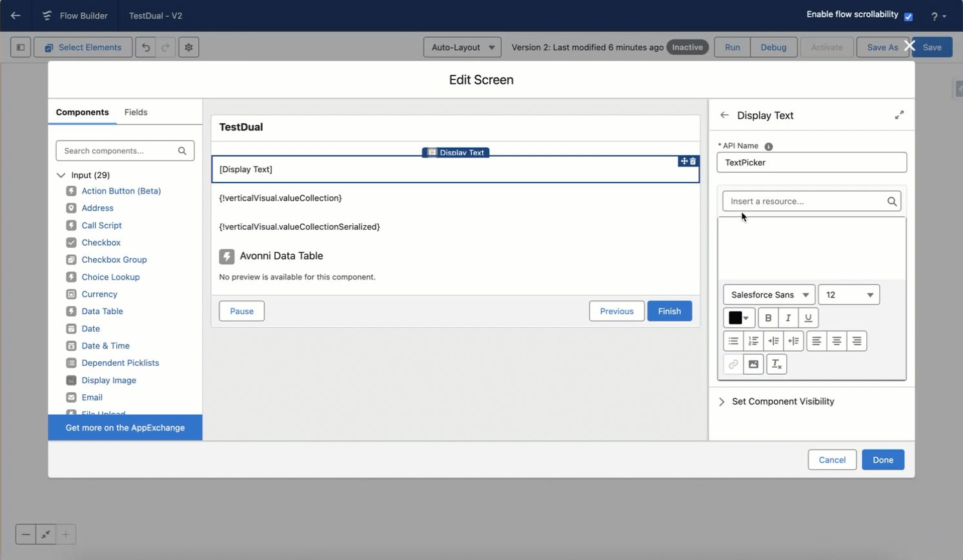Screen dimensions: 963x560
Task: Toggle bold formatting in the text editor
Action: pyautogui.click(x=768, y=318)
